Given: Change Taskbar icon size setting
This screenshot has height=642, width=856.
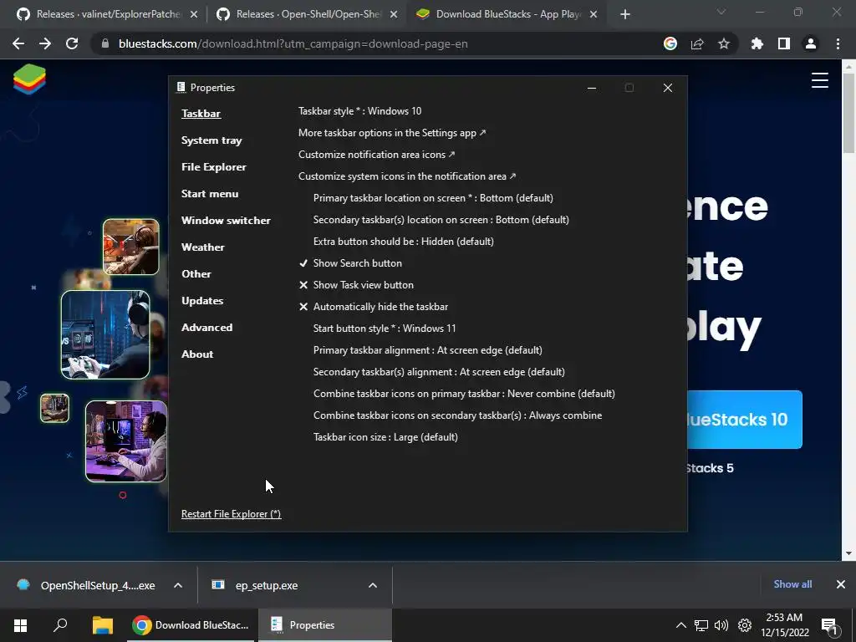Looking at the screenshot, I should pyautogui.click(x=385, y=436).
